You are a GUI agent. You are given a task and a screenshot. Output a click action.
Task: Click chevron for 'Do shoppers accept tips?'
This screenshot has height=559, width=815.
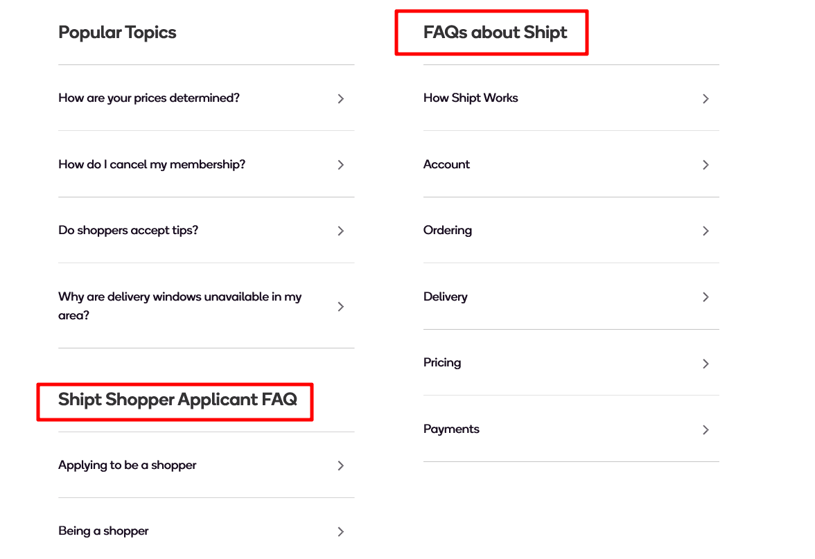pyautogui.click(x=341, y=231)
